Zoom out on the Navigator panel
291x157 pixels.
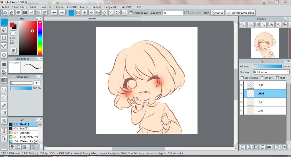click(263, 24)
